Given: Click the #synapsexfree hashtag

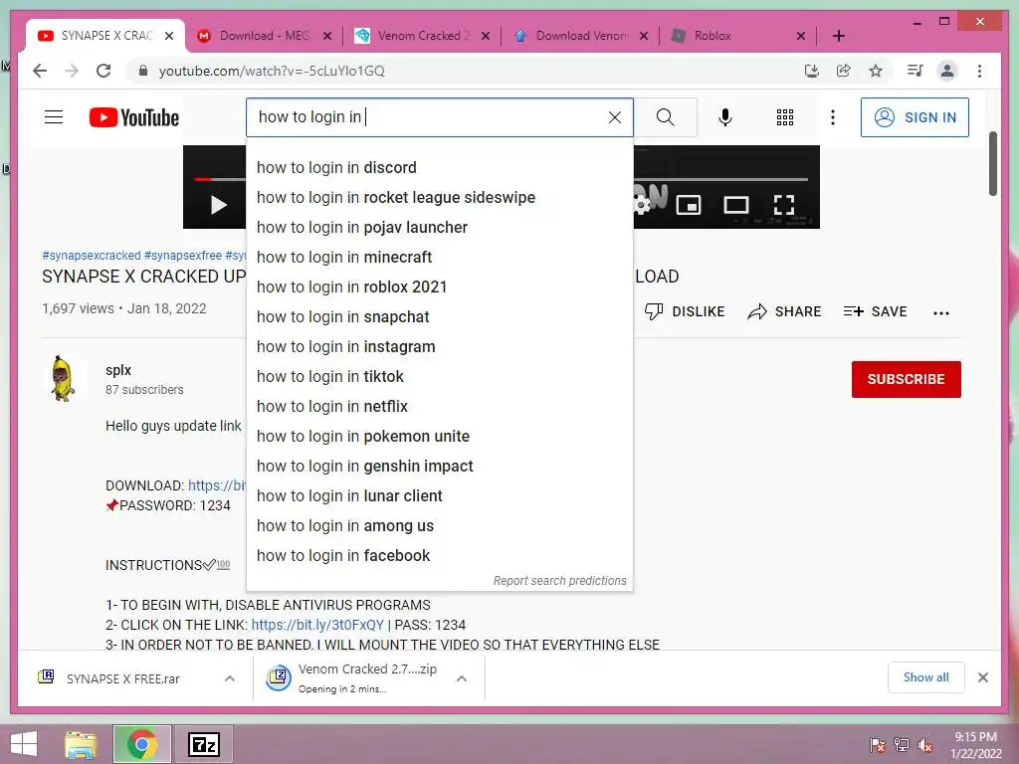Looking at the screenshot, I should (x=183, y=256).
